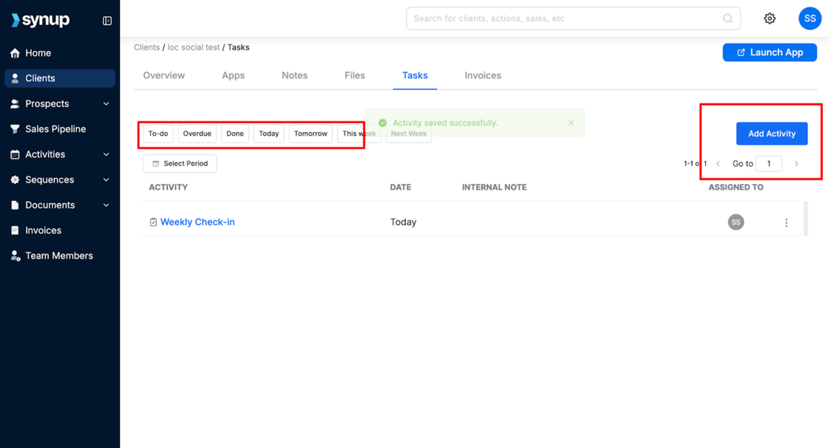Filter tasks by To-do

157,134
